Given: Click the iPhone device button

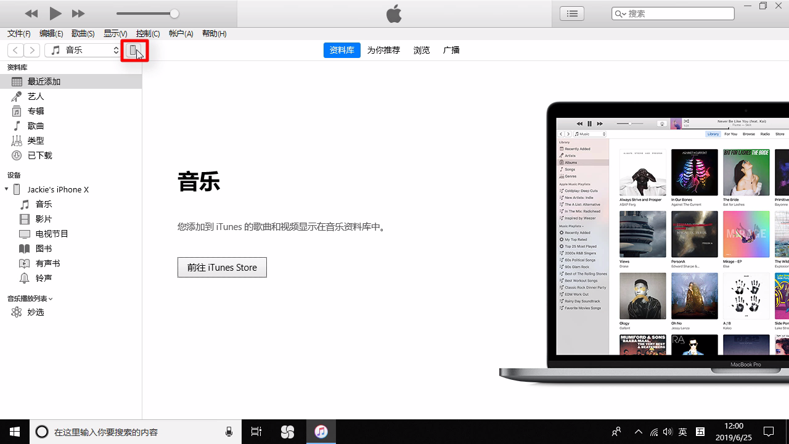Looking at the screenshot, I should click(133, 51).
